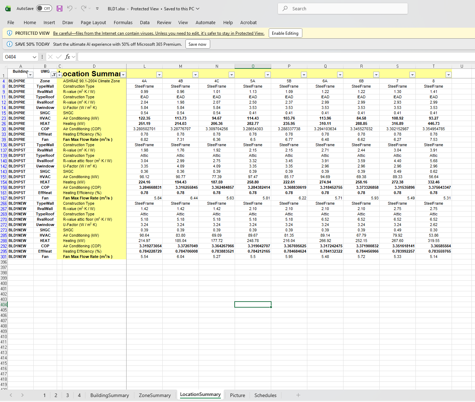Screen dimensions: 475x402
Task: Toggle the AutoSave switch
Action: tap(44, 9)
